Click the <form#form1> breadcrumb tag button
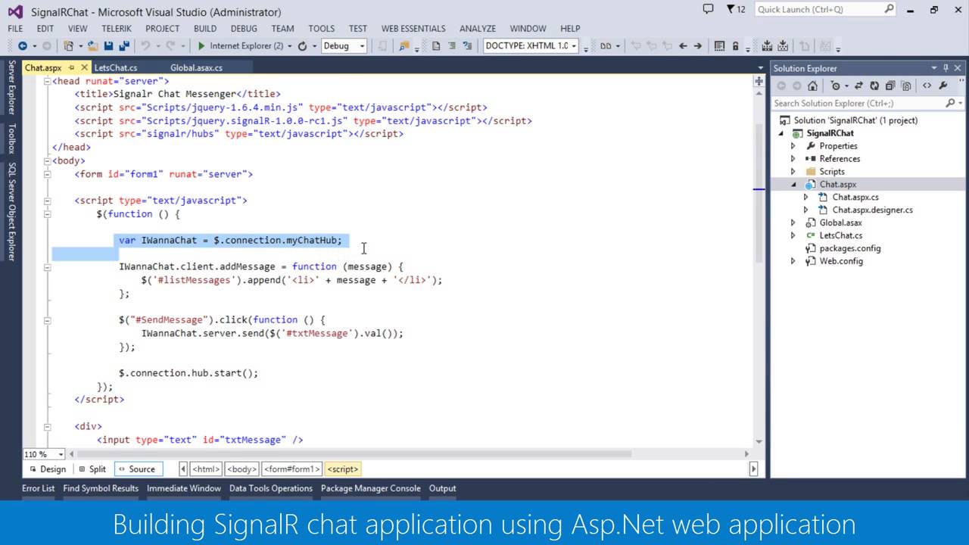 (x=293, y=469)
